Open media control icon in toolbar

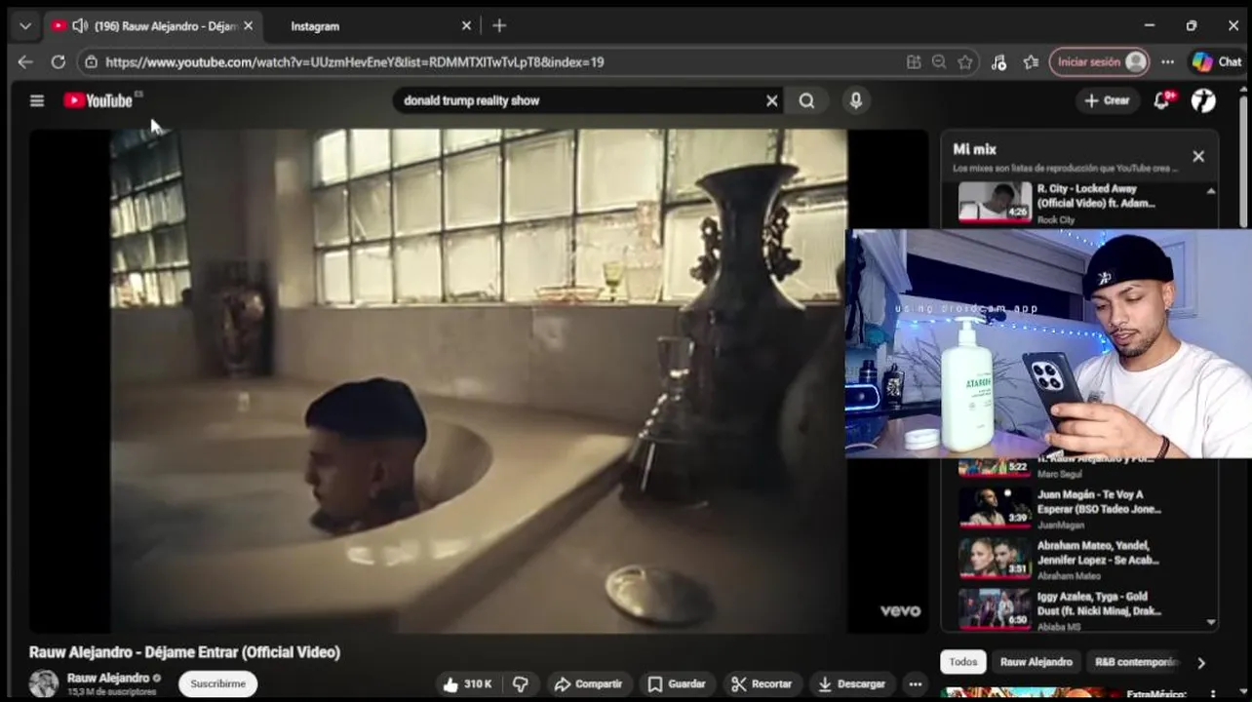[x=998, y=61]
